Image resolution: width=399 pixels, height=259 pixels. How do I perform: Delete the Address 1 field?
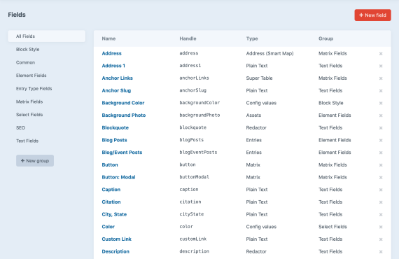click(381, 66)
